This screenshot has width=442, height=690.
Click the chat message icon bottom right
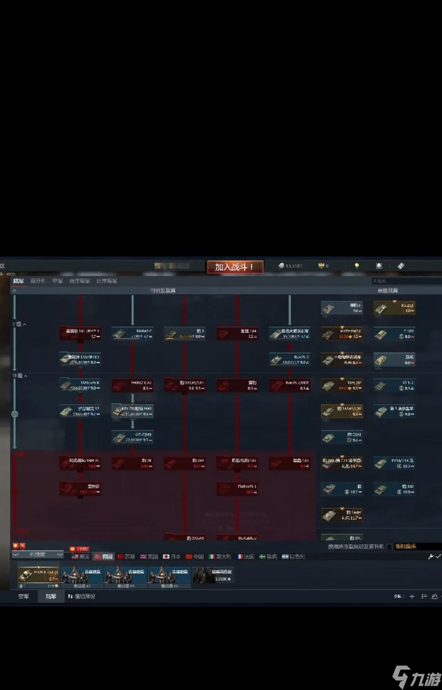point(435,597)
